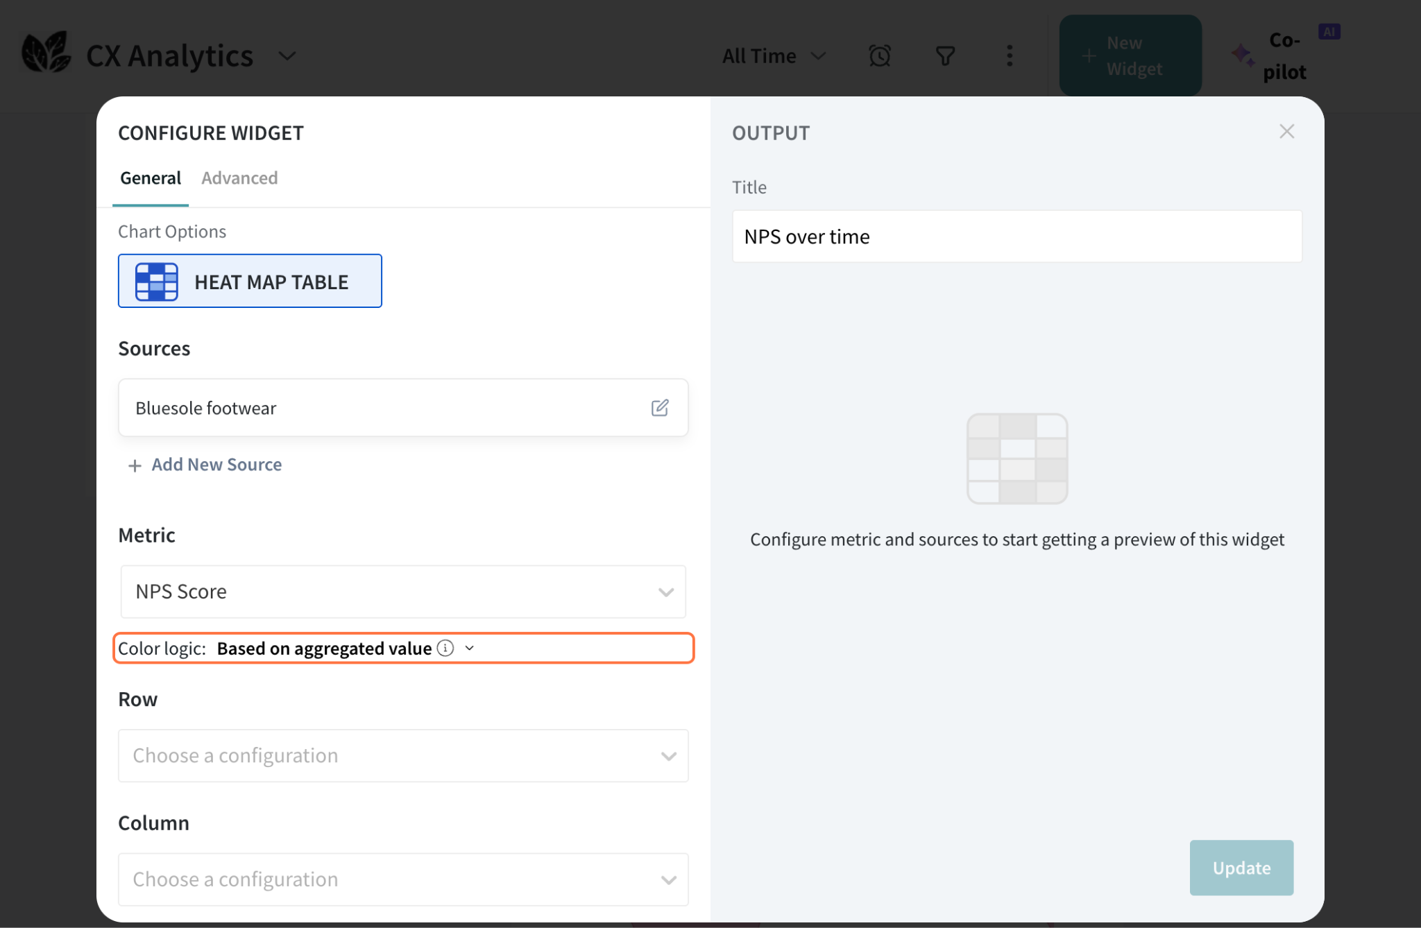Click the heat map table chart icon
Screen dimensions: 1421x928
click(157, 282)
